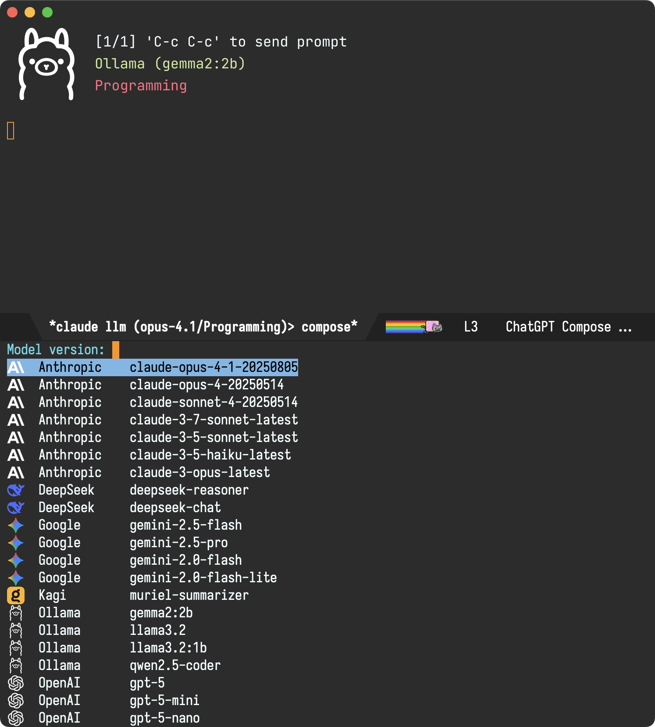Click Ollama icon beside llama3.2
The image size is (655, 727).
point(16,630)
